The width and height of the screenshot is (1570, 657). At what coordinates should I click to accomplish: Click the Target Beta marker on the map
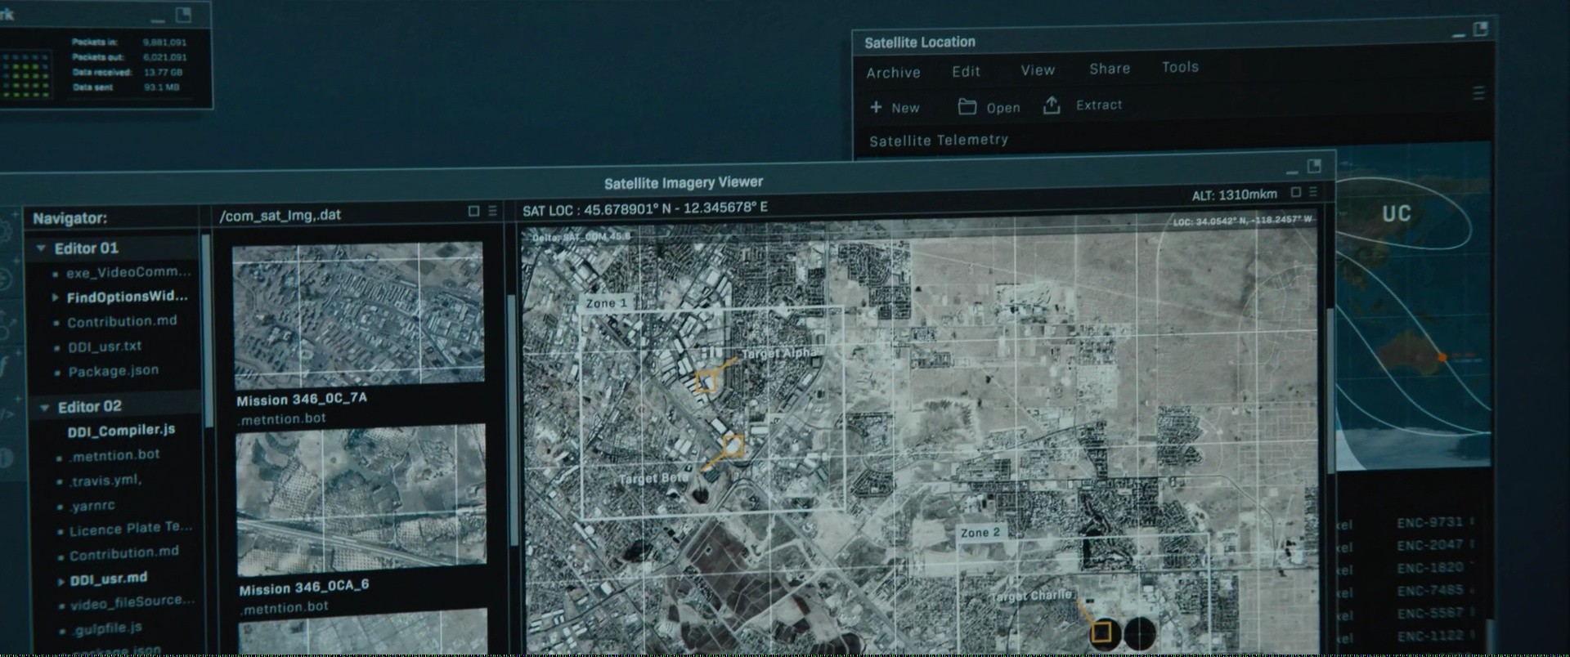(733, 445)
